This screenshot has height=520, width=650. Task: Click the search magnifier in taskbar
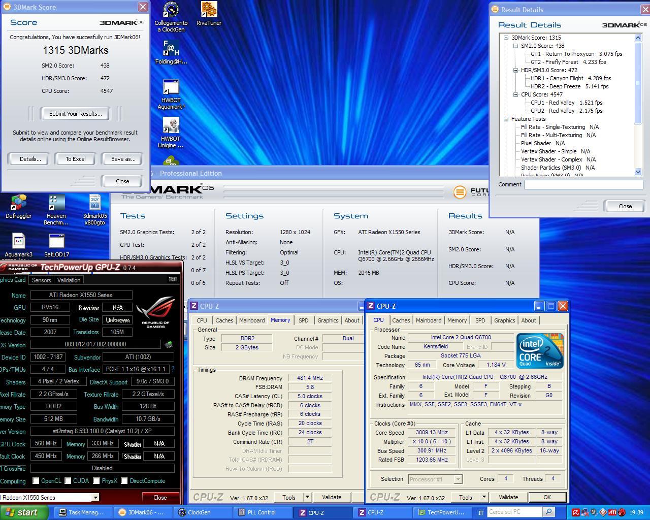pyautogui.click(x=549, y=512)
